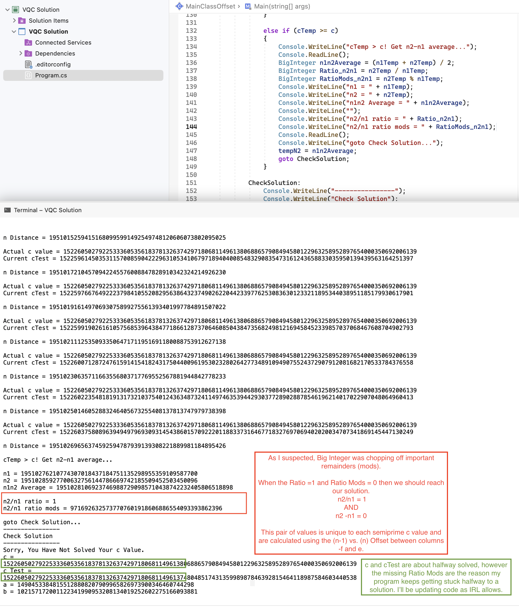Click the Dependencies icon

tap(28, 53)
